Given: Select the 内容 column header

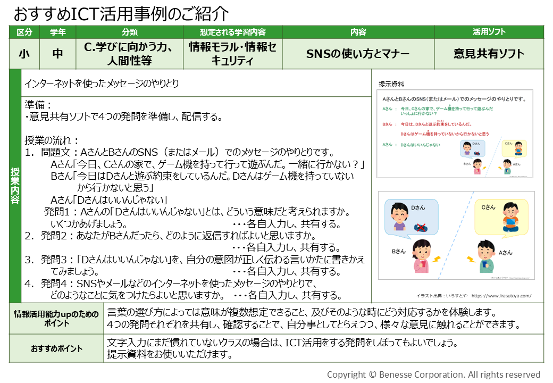Looking at the screenshot, I should 357,32.
